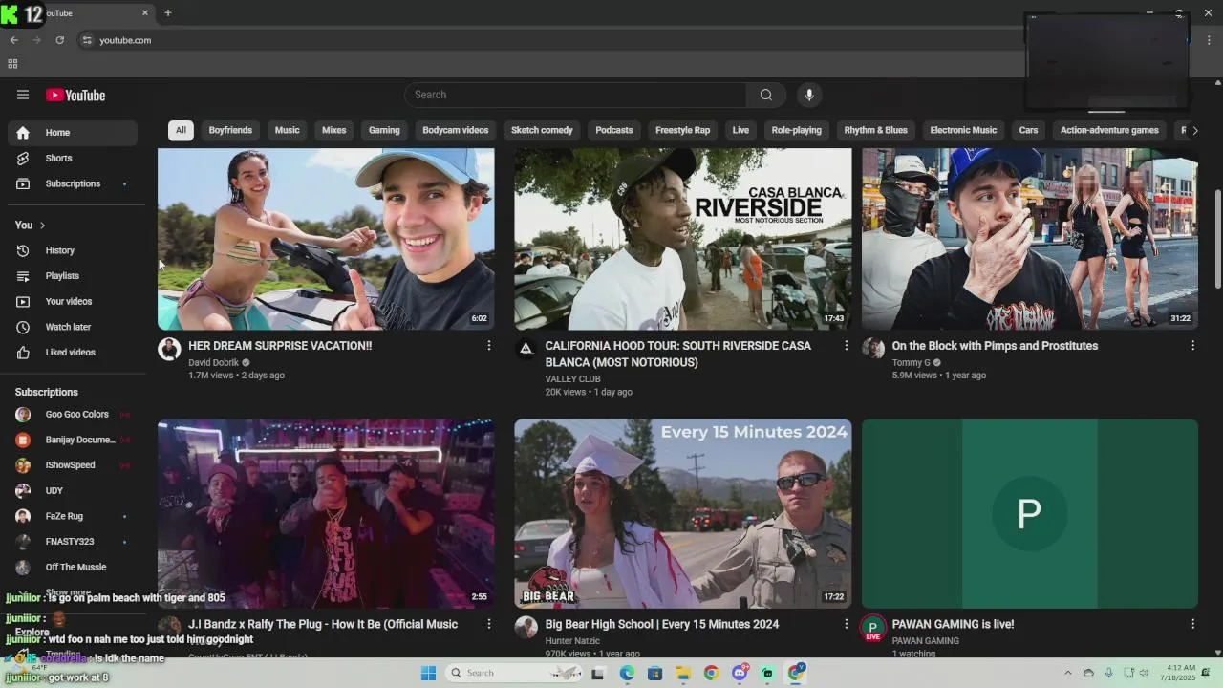Select the Music filter chip
This screenshot has height=688, width=1223.
click(x=287, y=130)
